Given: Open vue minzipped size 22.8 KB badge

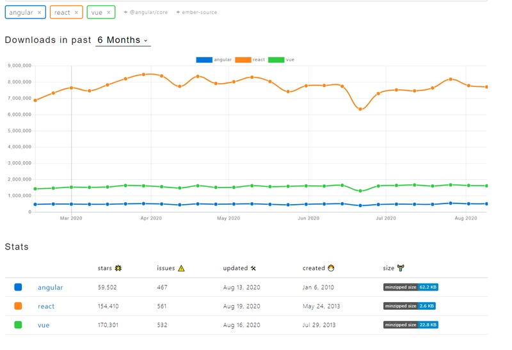Looking at the screenshot, I should tap(411, 325).
